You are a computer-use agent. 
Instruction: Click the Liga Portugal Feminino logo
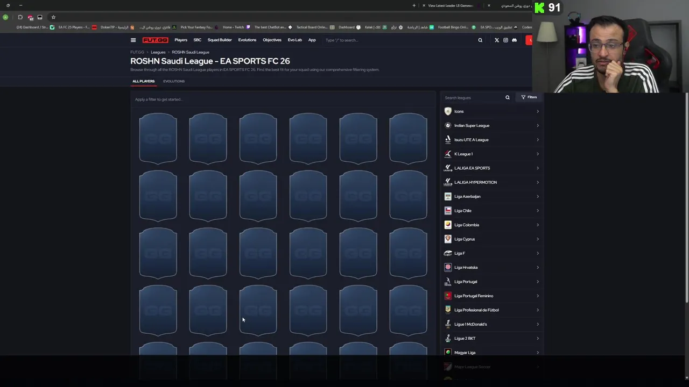448,296
